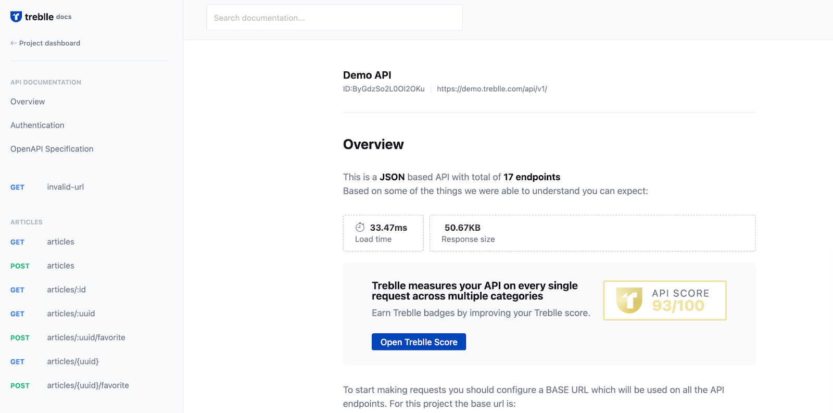Open the GET articles/:id endpoint
Viewport: 833px width, 413px height.
(x=48, y=290)
